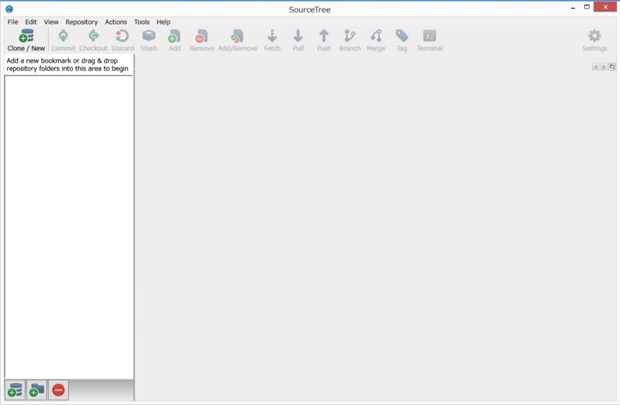Click the bottom-left add repository database icon
The width and height of the screenshot is (620, 405).
(x=15, y=390)
